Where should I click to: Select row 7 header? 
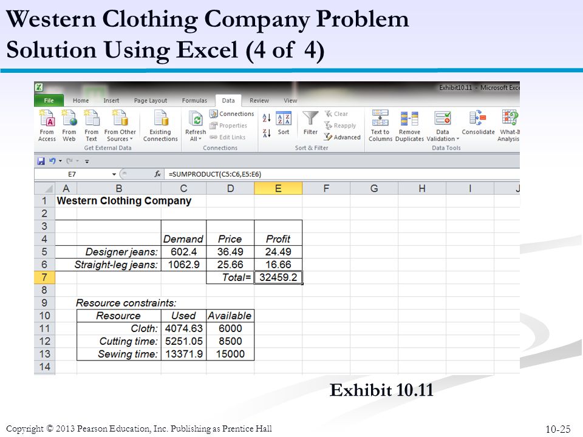(x=44, y=277)
